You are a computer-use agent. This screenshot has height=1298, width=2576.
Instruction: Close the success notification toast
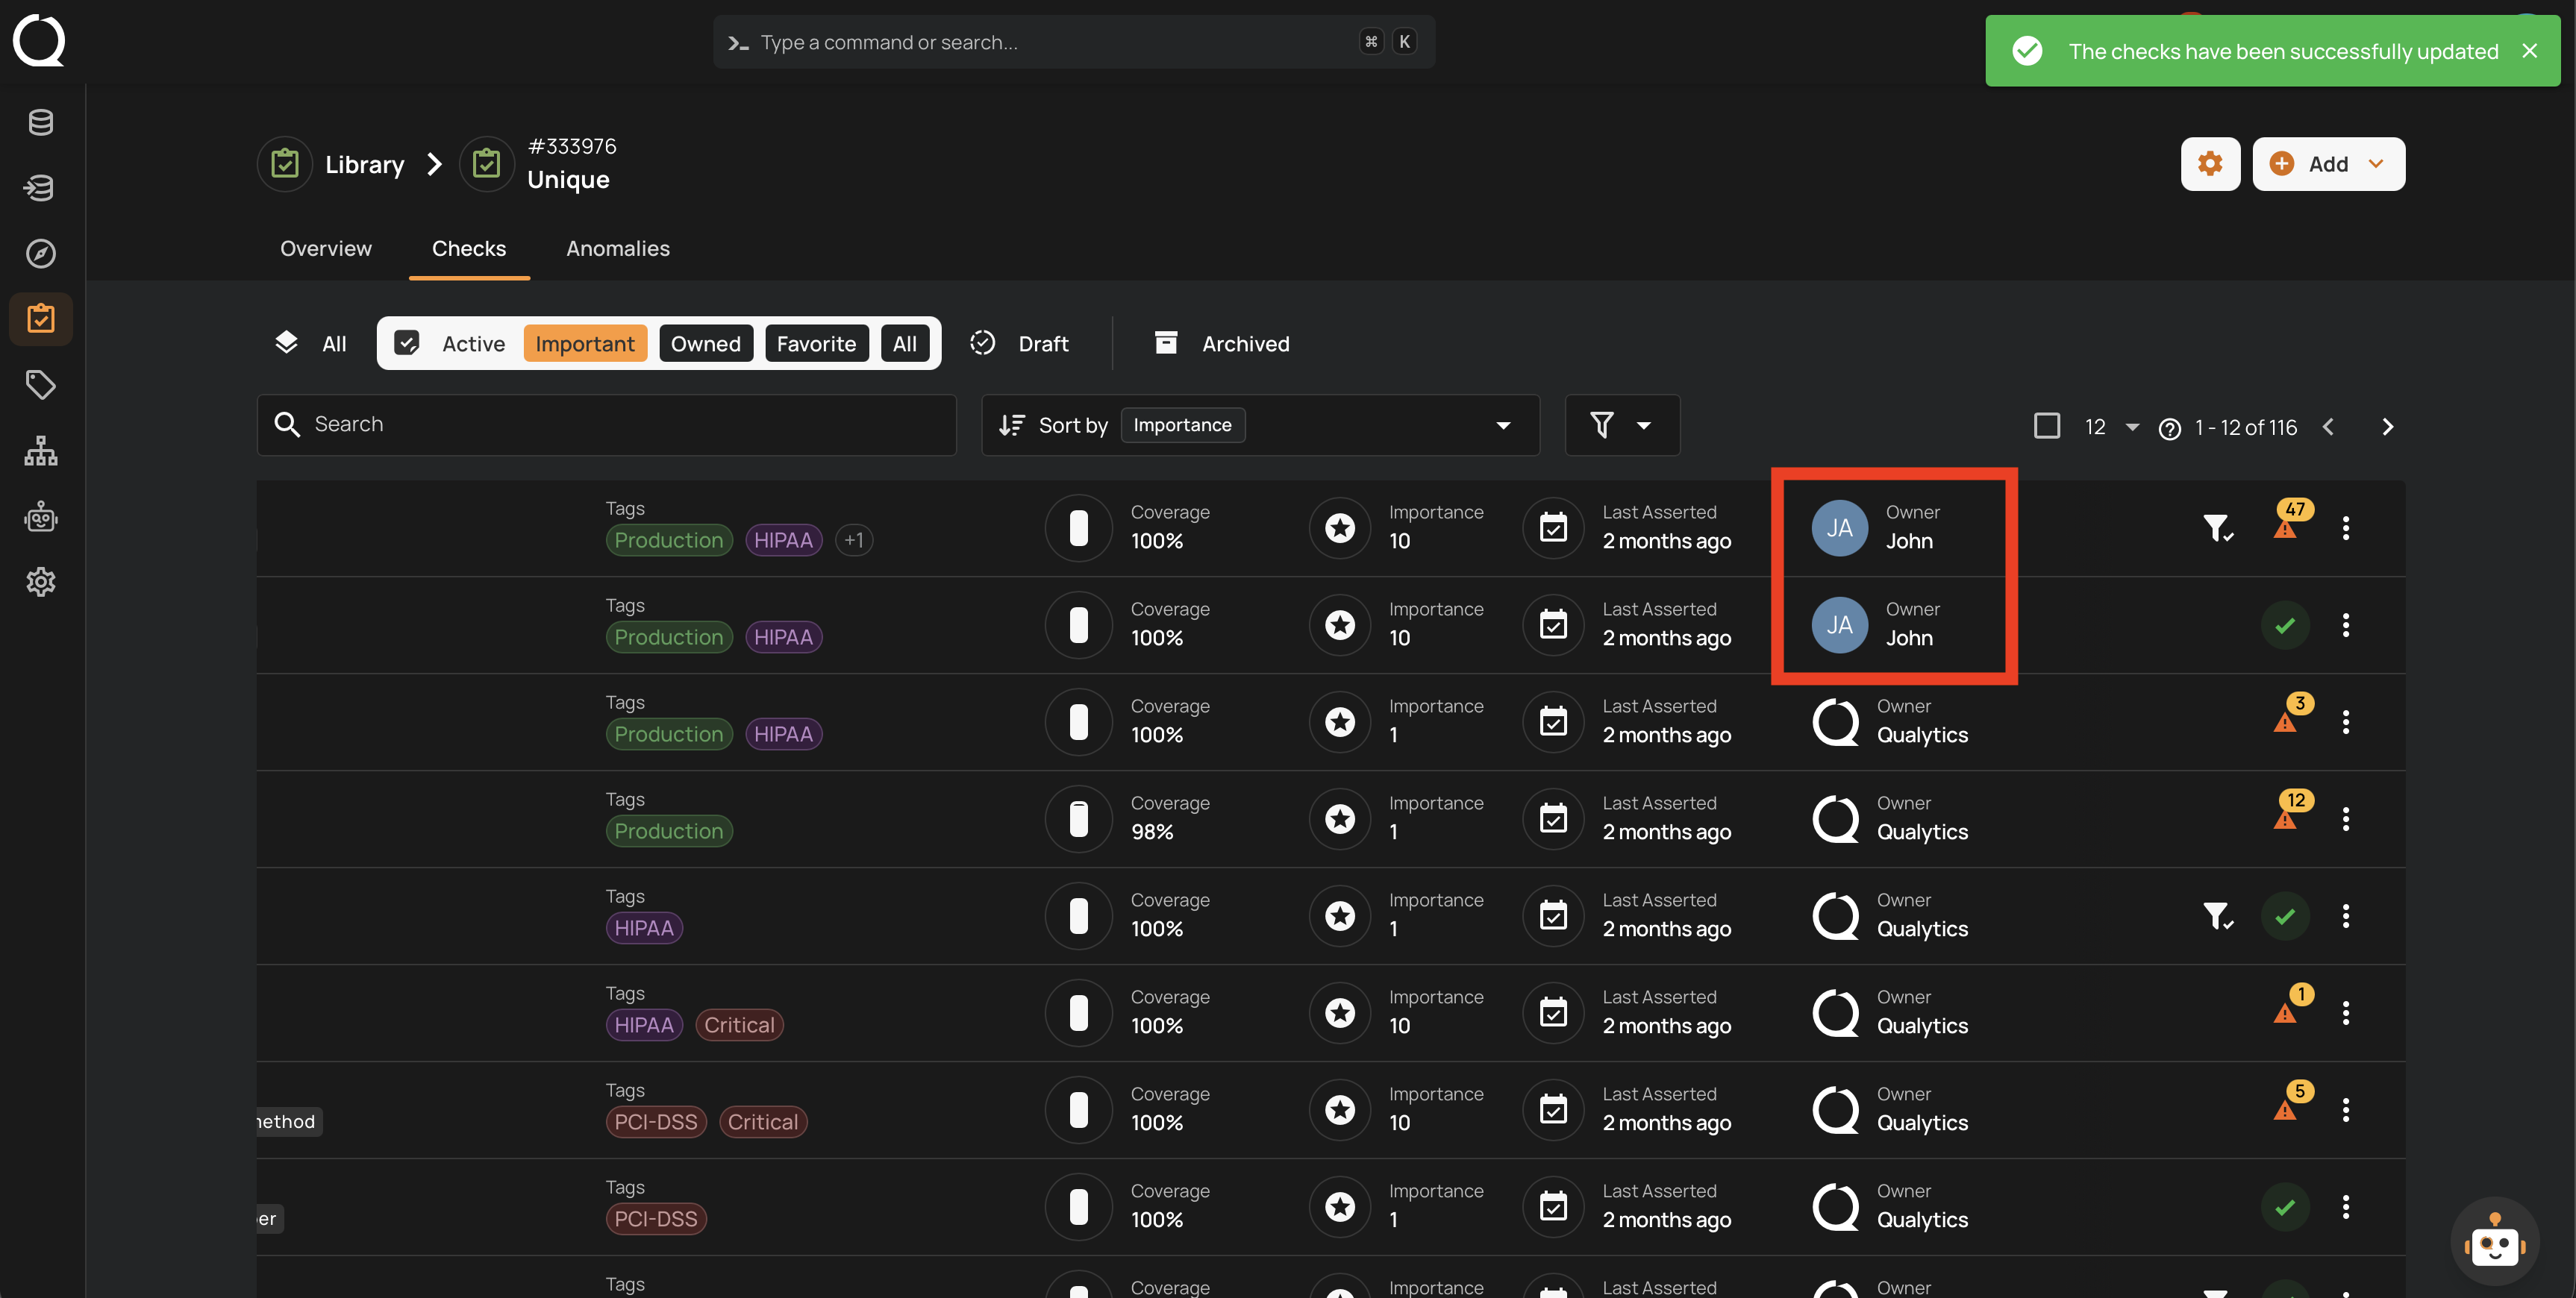tap(2529, 51)
